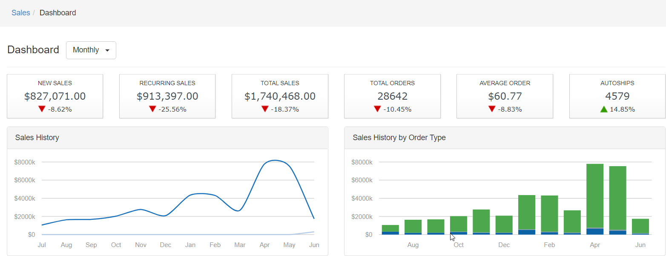Click the New Sales red down arrow

pyautogui.click(x=42, y=109)
